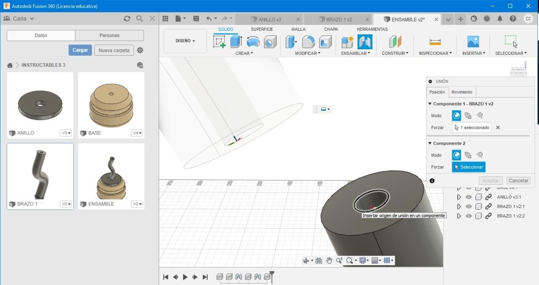Open CREAR dropdown menu
Screen dimensions: 539x285
pyautogui.click(x=244, y=53)
